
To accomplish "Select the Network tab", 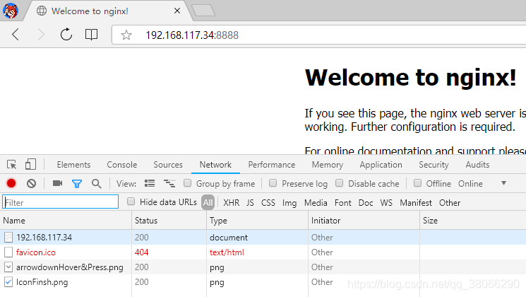I will click(215, 165).
